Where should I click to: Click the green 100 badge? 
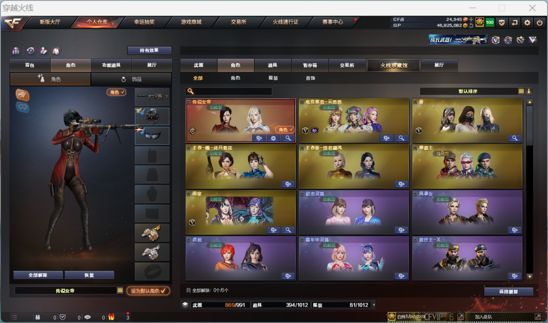click(x=490, y=23)
